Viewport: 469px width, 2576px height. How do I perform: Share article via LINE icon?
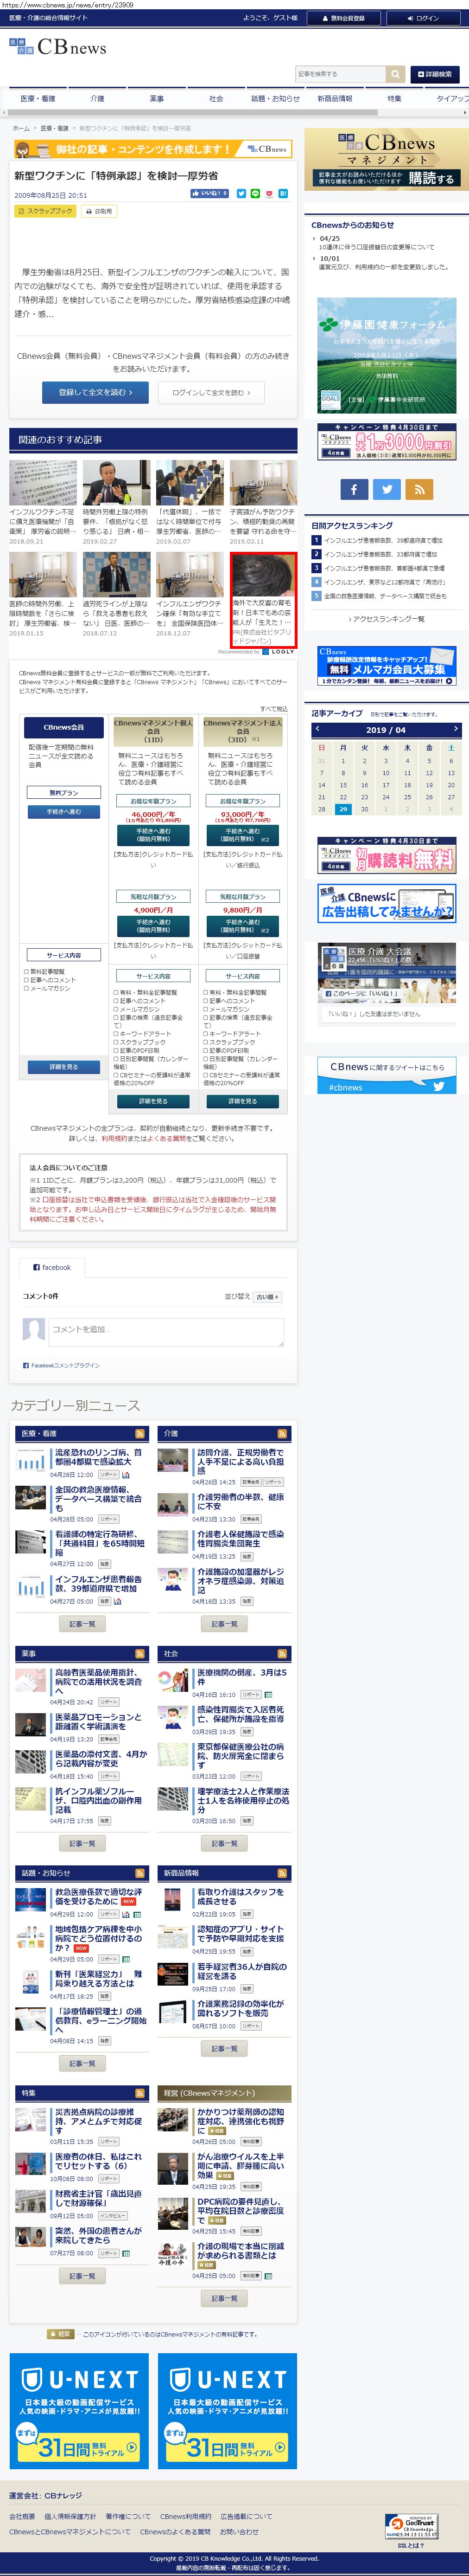click(254, 193)
